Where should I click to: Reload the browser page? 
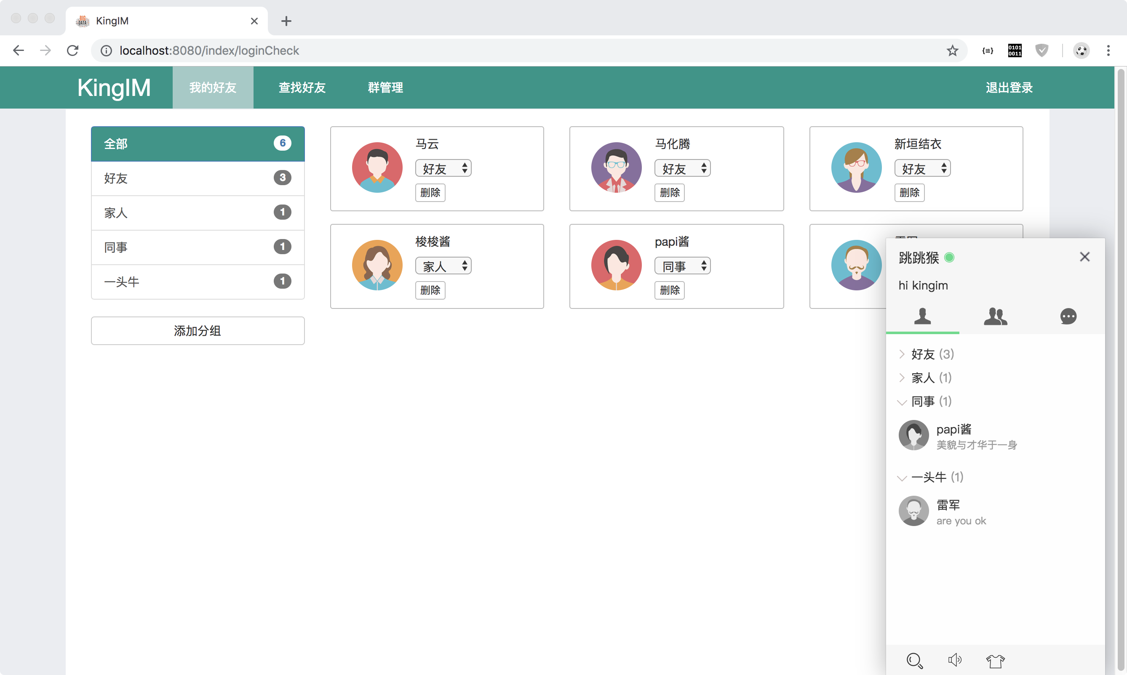click(73, 50)
